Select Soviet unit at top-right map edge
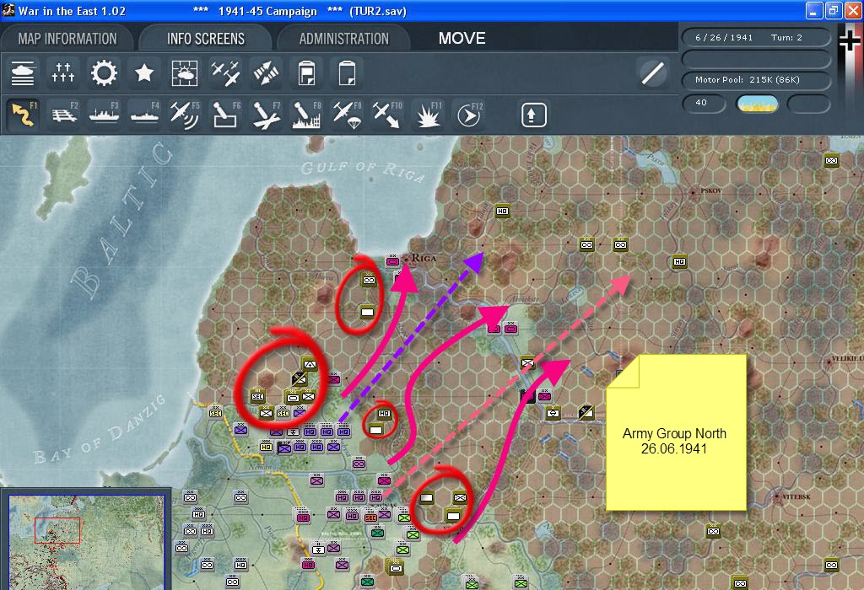This screenshot has width=864, height=590. click(831, 160)
